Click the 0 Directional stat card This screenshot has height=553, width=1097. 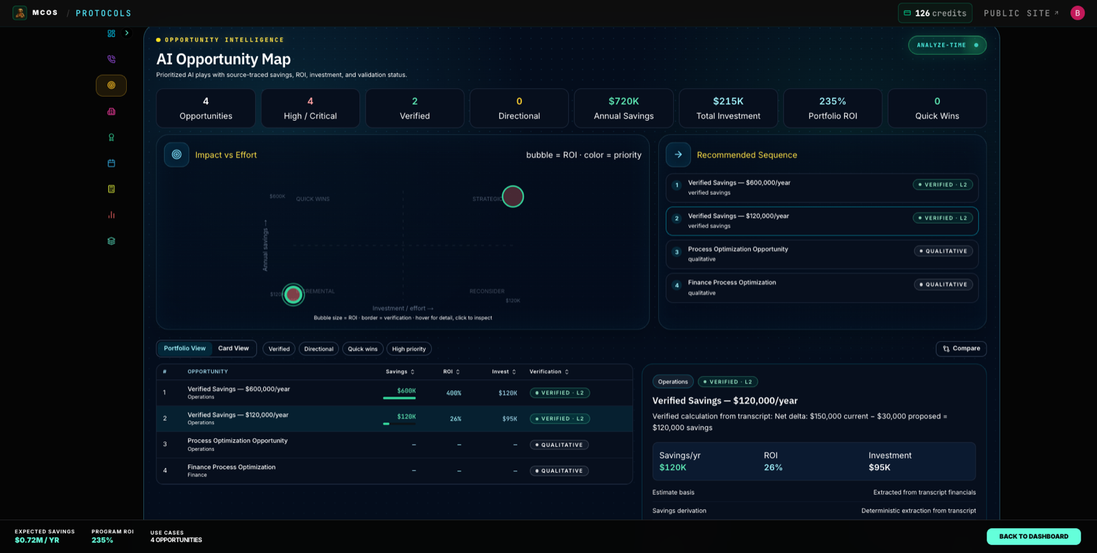click(x=519, y=108)
